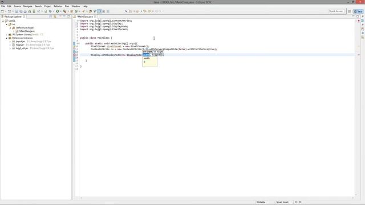Select the MainClass.java editor tab

click(85, 17)
